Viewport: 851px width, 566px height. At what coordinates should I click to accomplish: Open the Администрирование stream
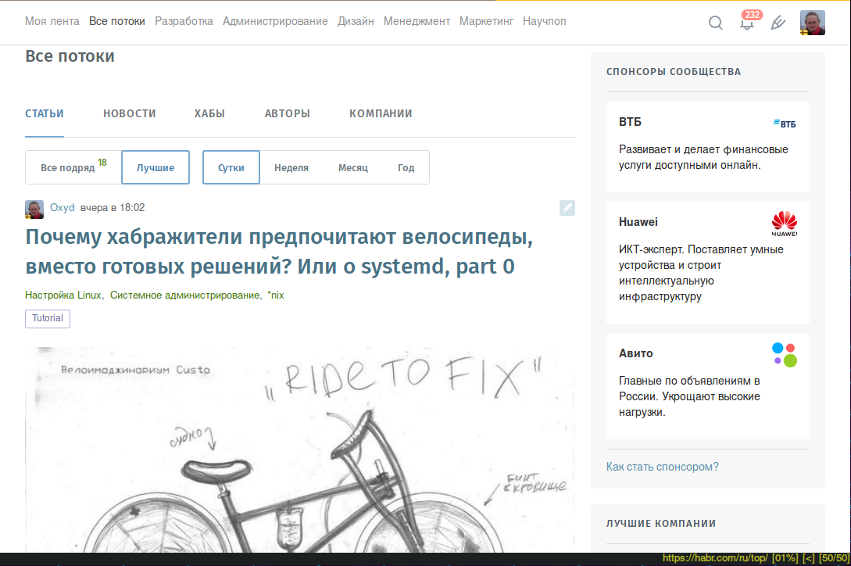[275, 21]
